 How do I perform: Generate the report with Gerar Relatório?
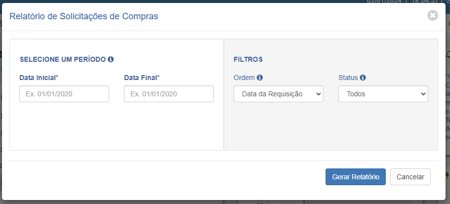pos(356,177)
